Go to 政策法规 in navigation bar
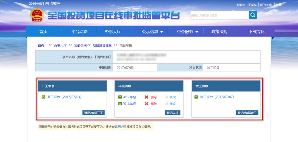The width and height of the screenshot is (298, 142). click(x=219, y=32)
